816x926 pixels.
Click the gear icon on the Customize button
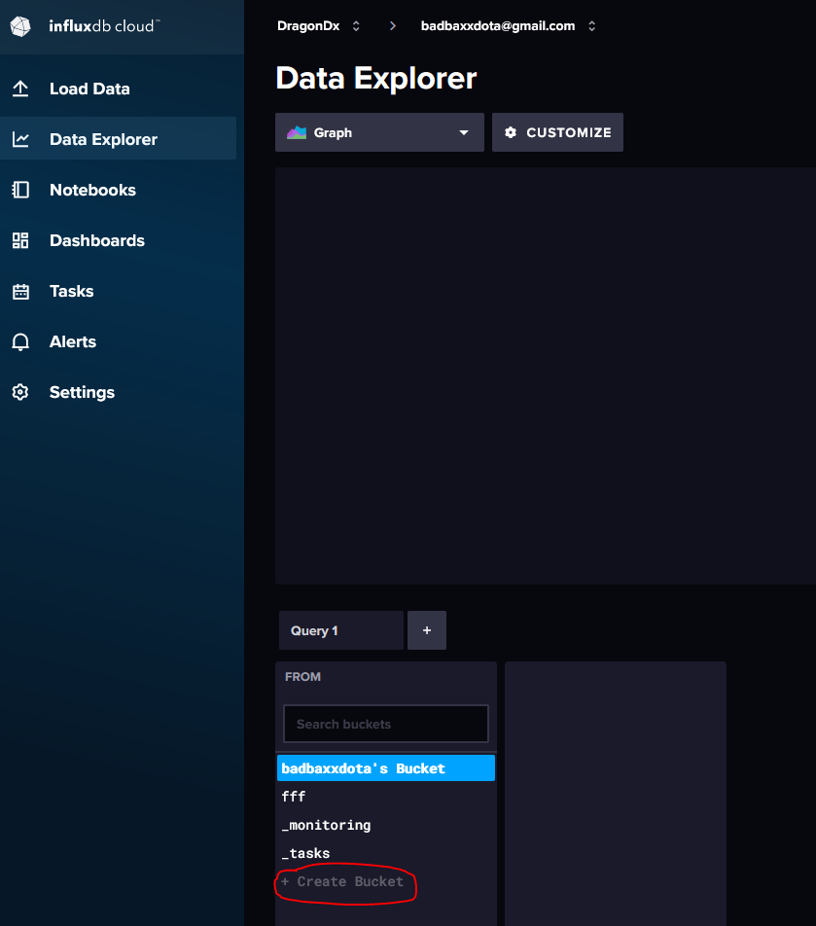pyautogui.click(x=511, y=132)
